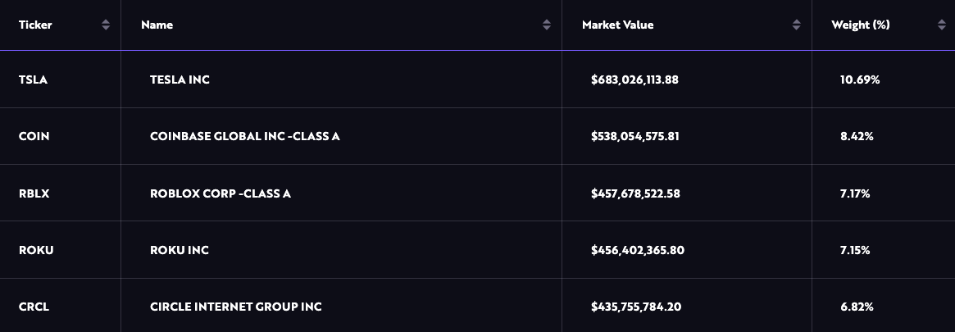This screenshot has width=955, height=332.
Task: Select the RBLX ticker cell
Action: [x=34, y=194]
